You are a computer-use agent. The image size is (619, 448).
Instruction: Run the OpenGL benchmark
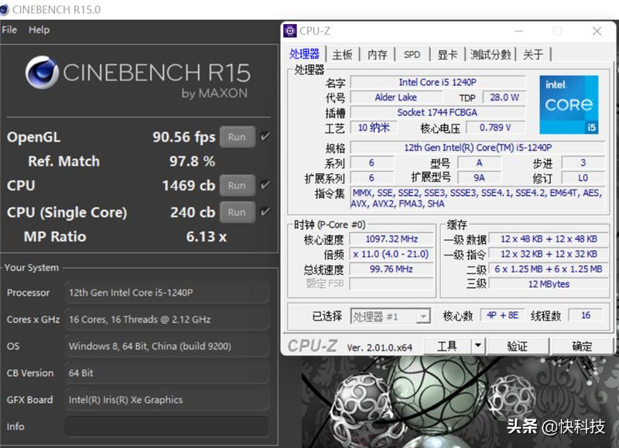(x=237, y=136)
